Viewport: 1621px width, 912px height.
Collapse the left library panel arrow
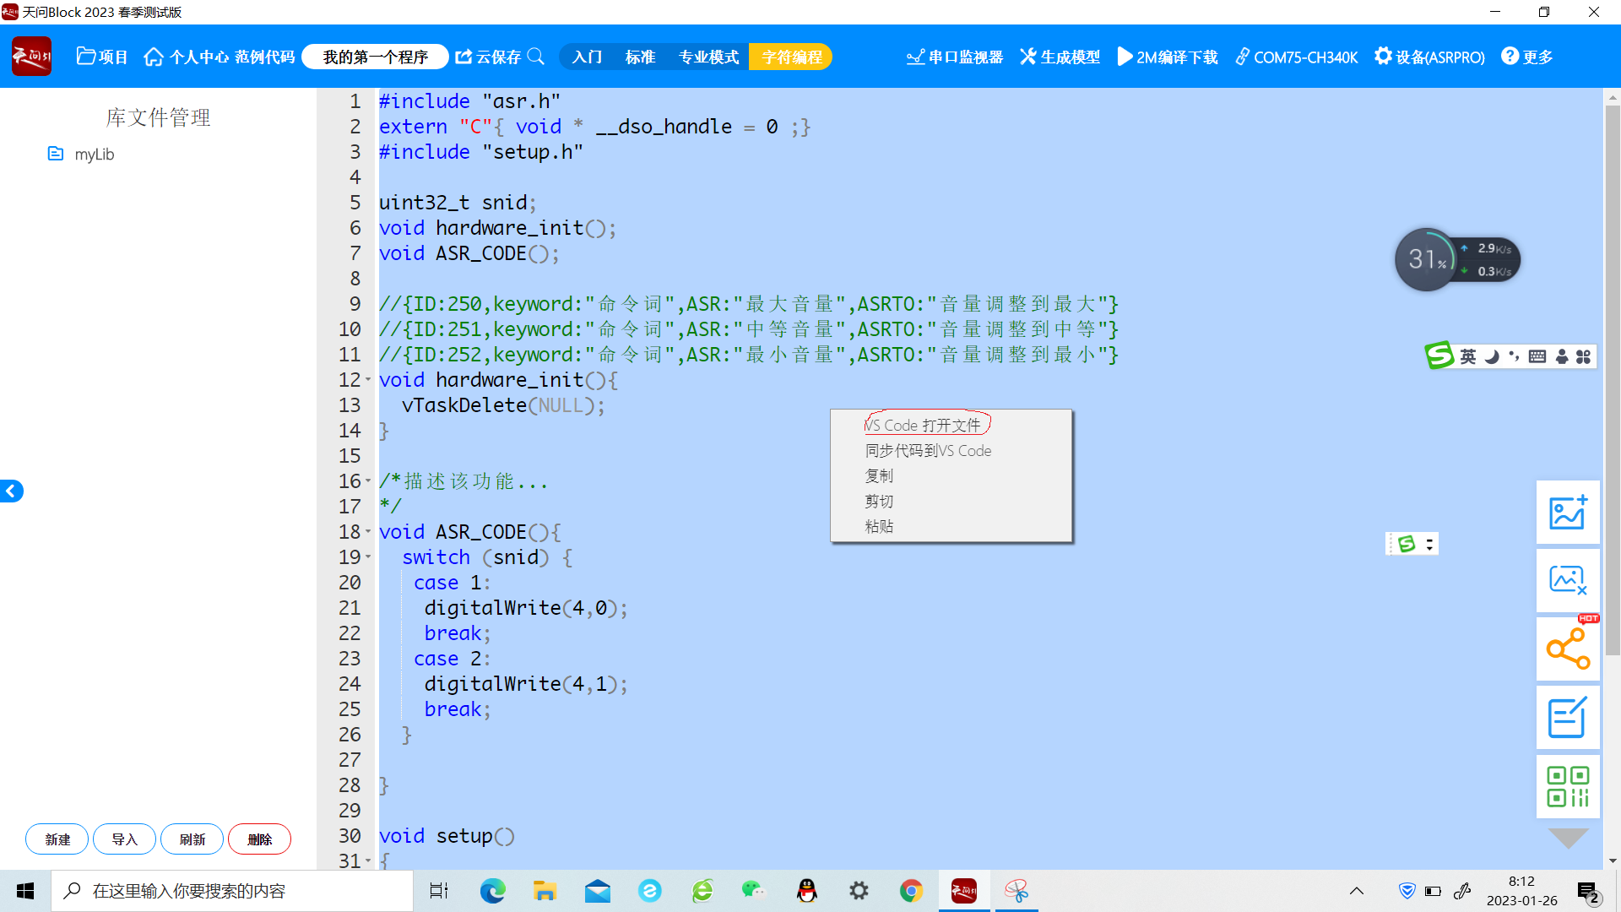(11, 491)
